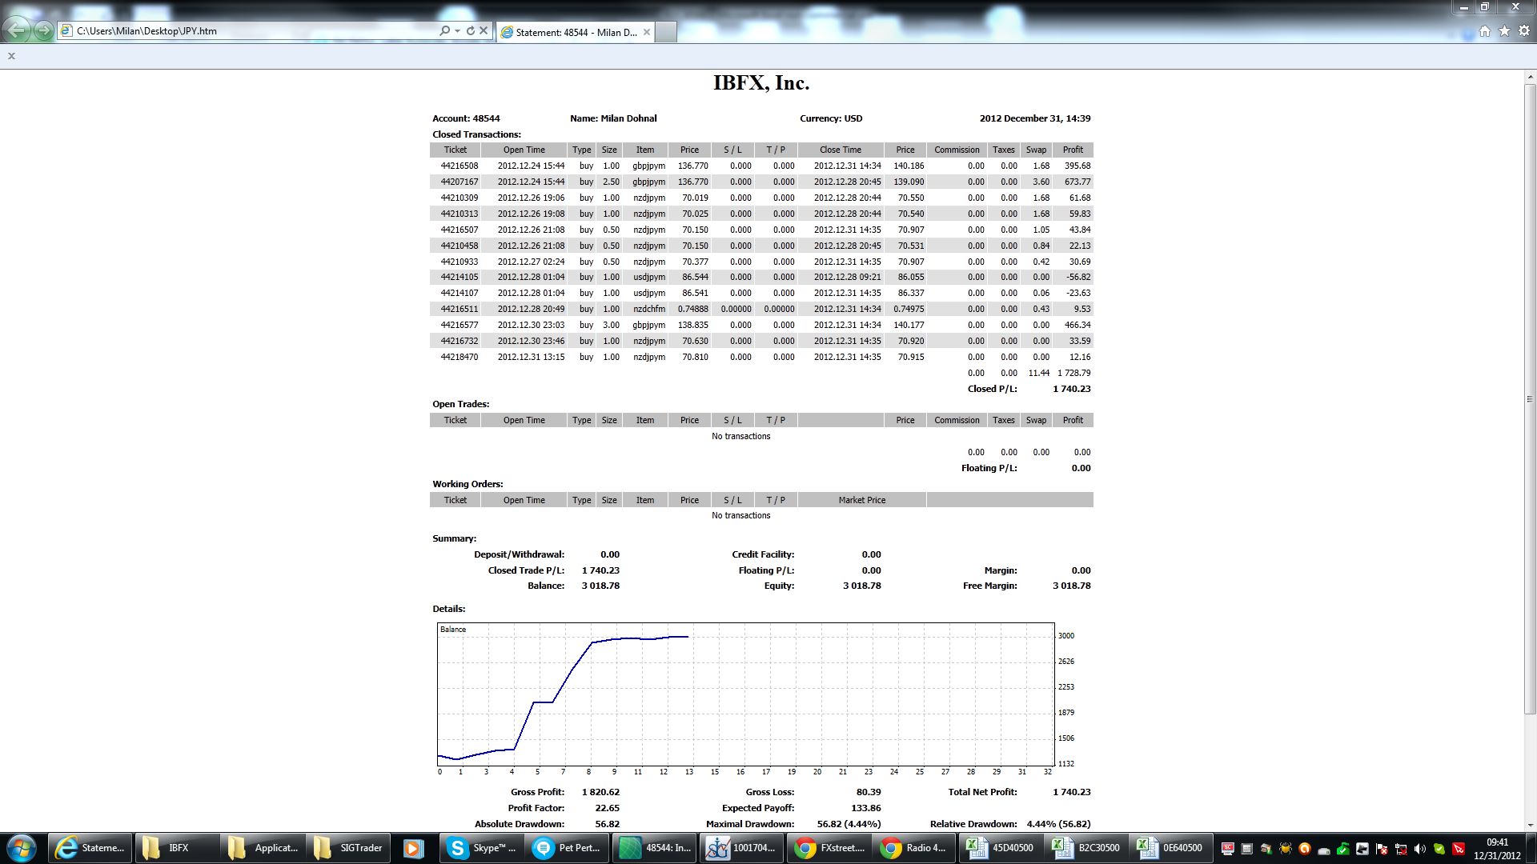Click the profit value -56.82 in closed transactions
Screen dimensions: 1537x864
[1078, 278]
